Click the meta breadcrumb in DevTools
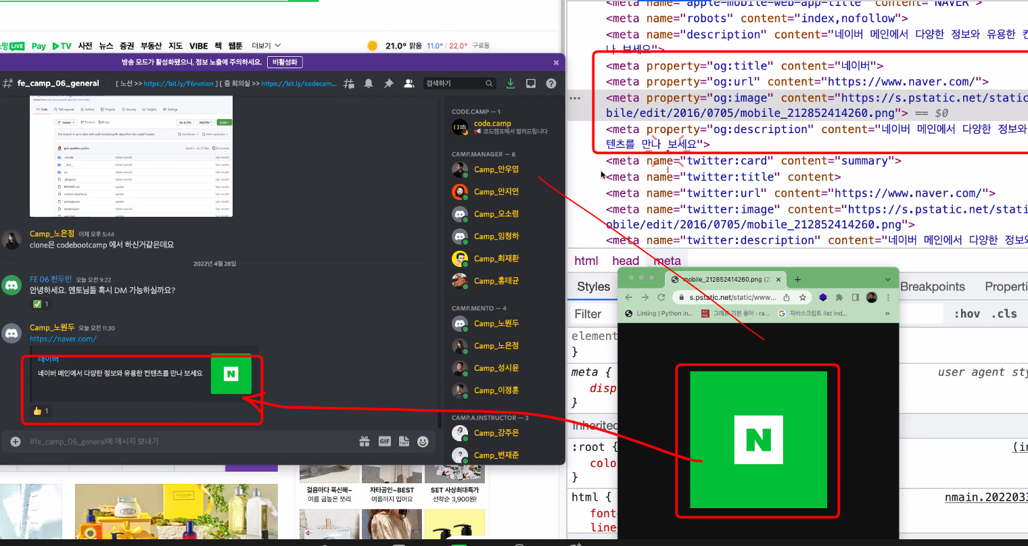The height and width of the screenshot is (546, 1028). tap(667, 261)
